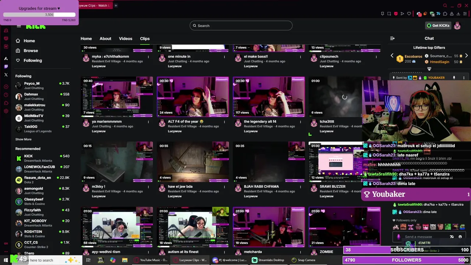The image size is (471, 265).
Task: Open the browser downloads icon
Action: [458, 14]
